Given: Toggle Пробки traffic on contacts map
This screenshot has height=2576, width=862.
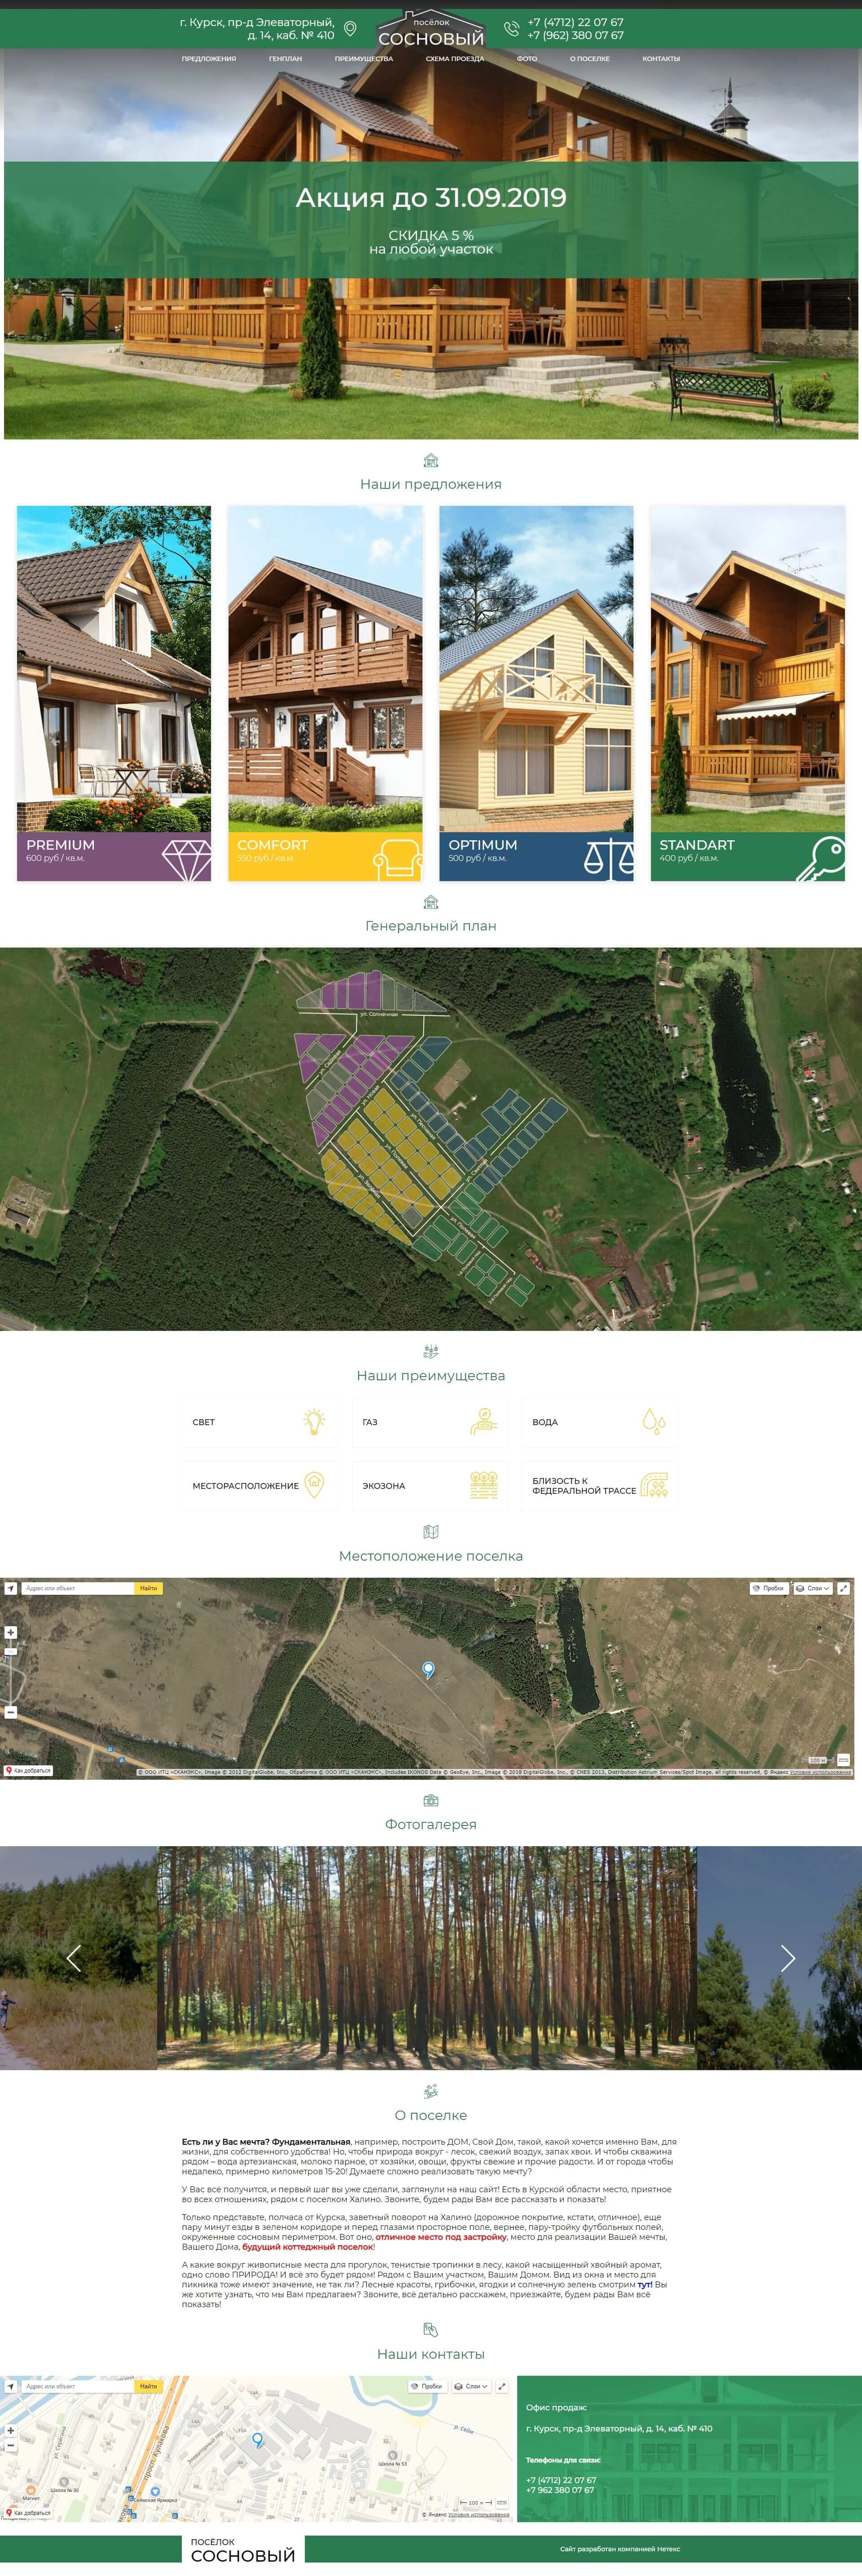Looking at the screenshot, I should 427,2386.
